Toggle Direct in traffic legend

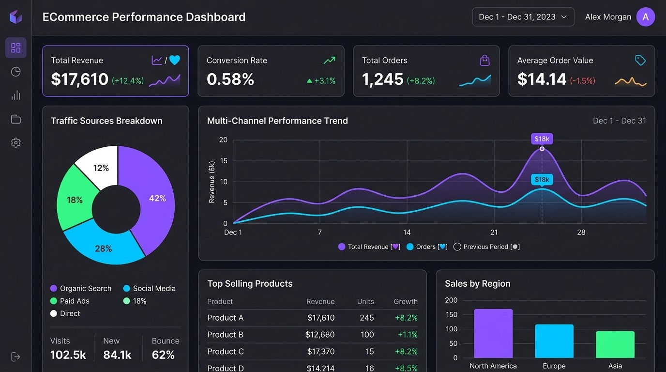point(65,313)
